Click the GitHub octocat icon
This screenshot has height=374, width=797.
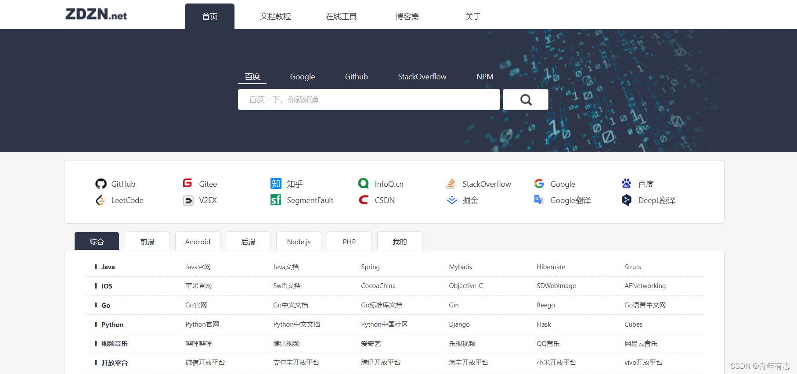pyautogui.click(x=101, y=184)
